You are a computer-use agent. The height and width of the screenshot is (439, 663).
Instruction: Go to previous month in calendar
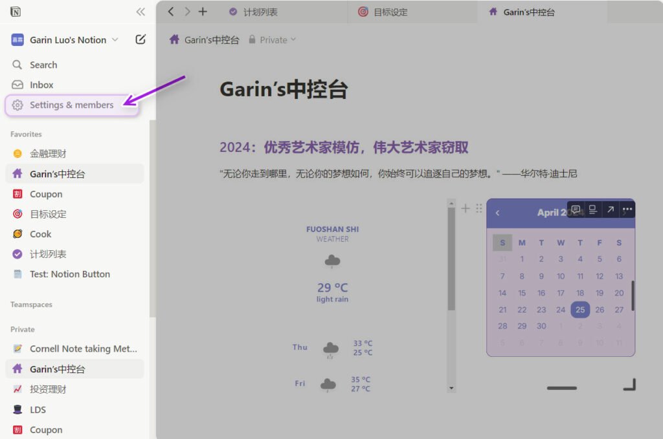[498, 213]
